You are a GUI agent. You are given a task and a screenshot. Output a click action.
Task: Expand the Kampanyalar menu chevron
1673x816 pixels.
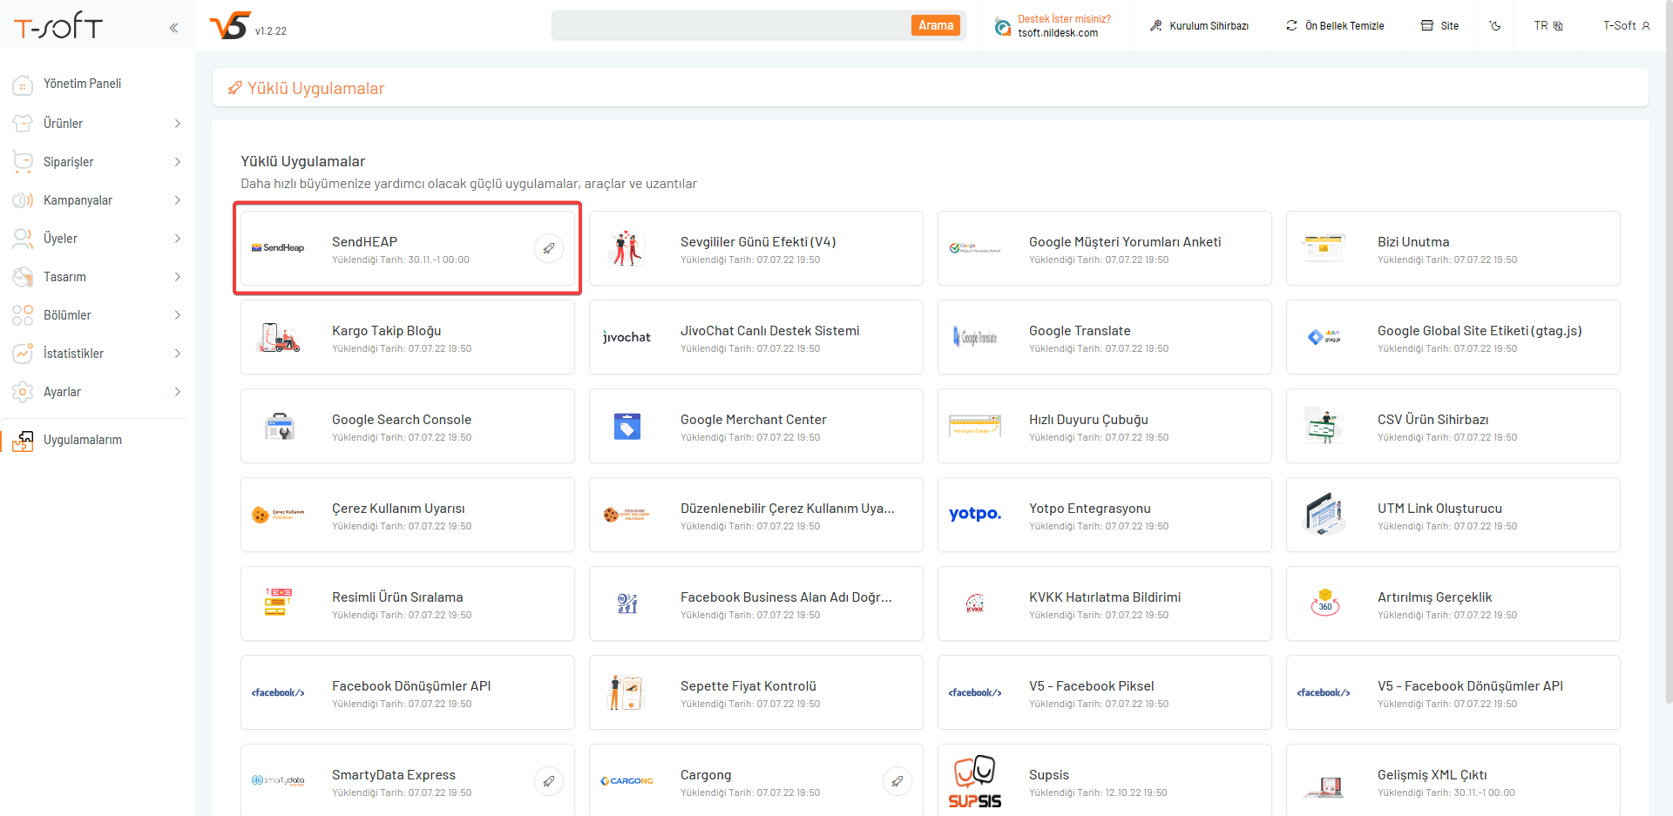pos(177,200)
